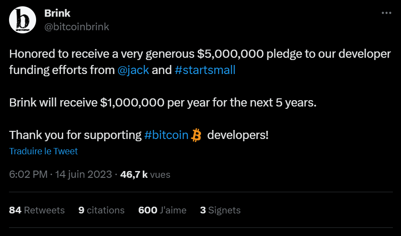Open the tweet's three-dot more options menu
Viewport: 401px width, 236px height.
coord(387,14)
